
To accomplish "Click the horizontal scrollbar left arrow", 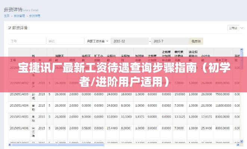I will [10, 145].
